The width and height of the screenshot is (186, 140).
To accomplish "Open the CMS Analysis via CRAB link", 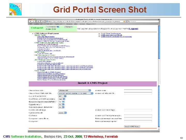I will click(112, 35).
